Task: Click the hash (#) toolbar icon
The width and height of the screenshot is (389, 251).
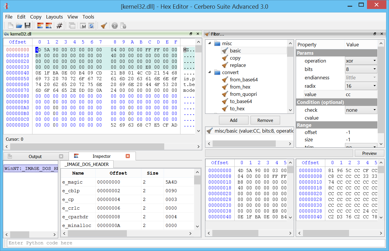Action: click(x=59, y=25)
